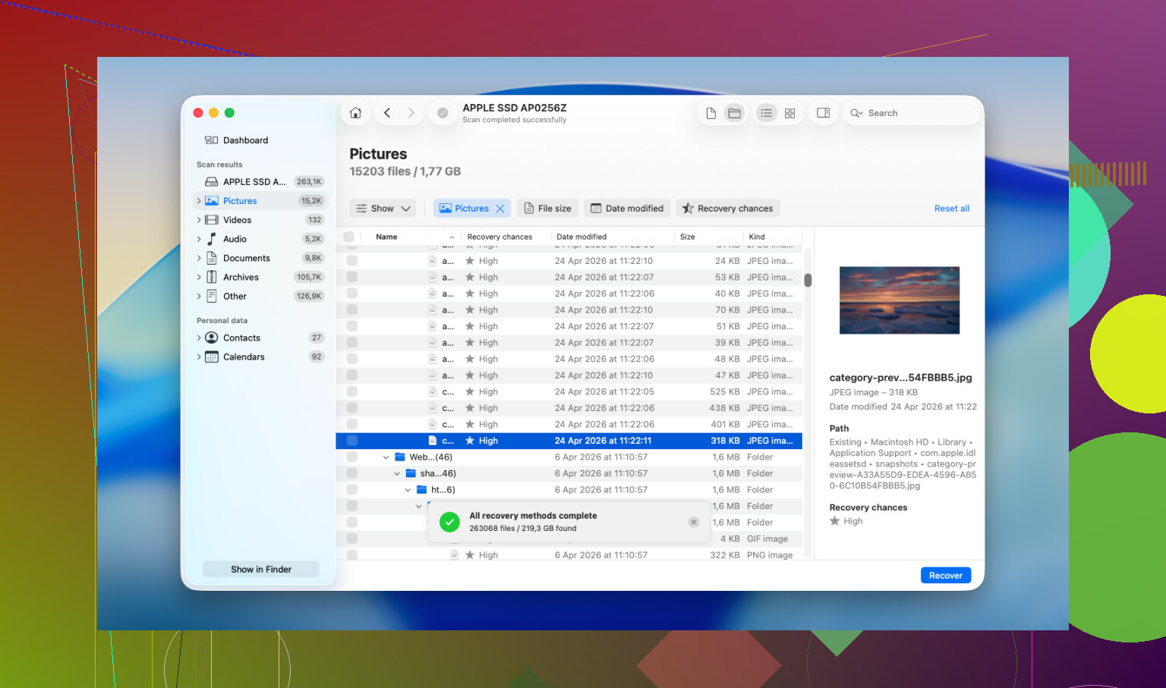Click the sunset preview thumbnail

pyautogui.click(x=899, y=300)
